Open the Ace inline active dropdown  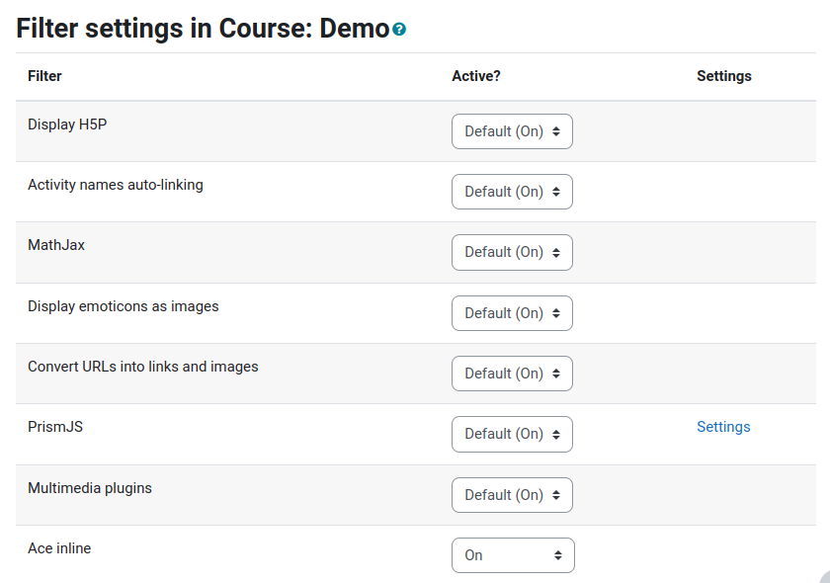tap(513, 554)
